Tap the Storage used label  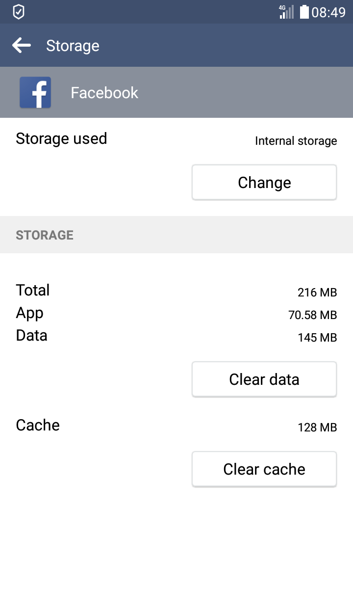click(61, 139)
